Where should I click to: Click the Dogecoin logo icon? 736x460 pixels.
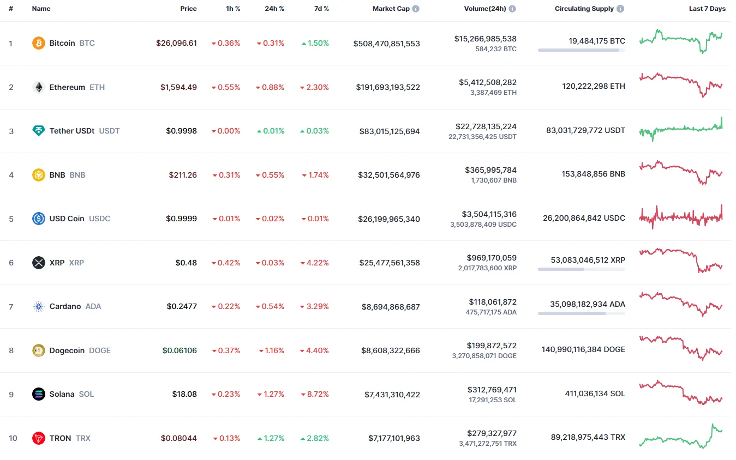pos(39,350)
